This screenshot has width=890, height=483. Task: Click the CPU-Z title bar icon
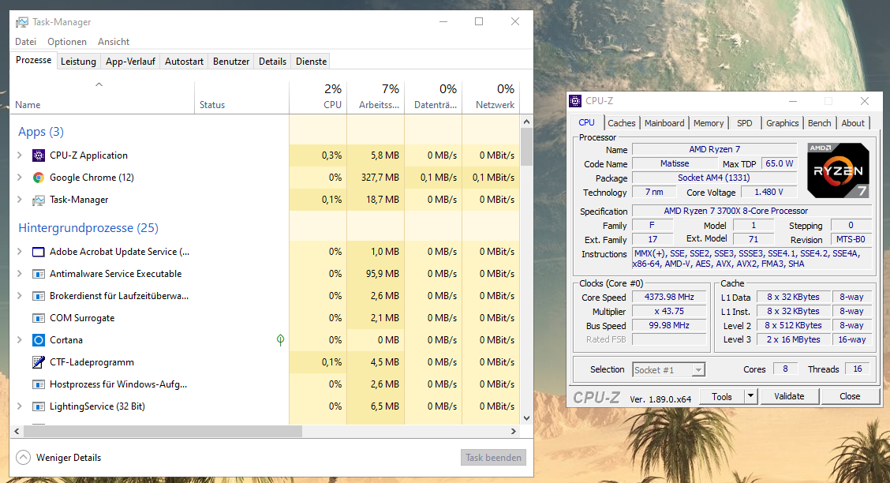575,101
